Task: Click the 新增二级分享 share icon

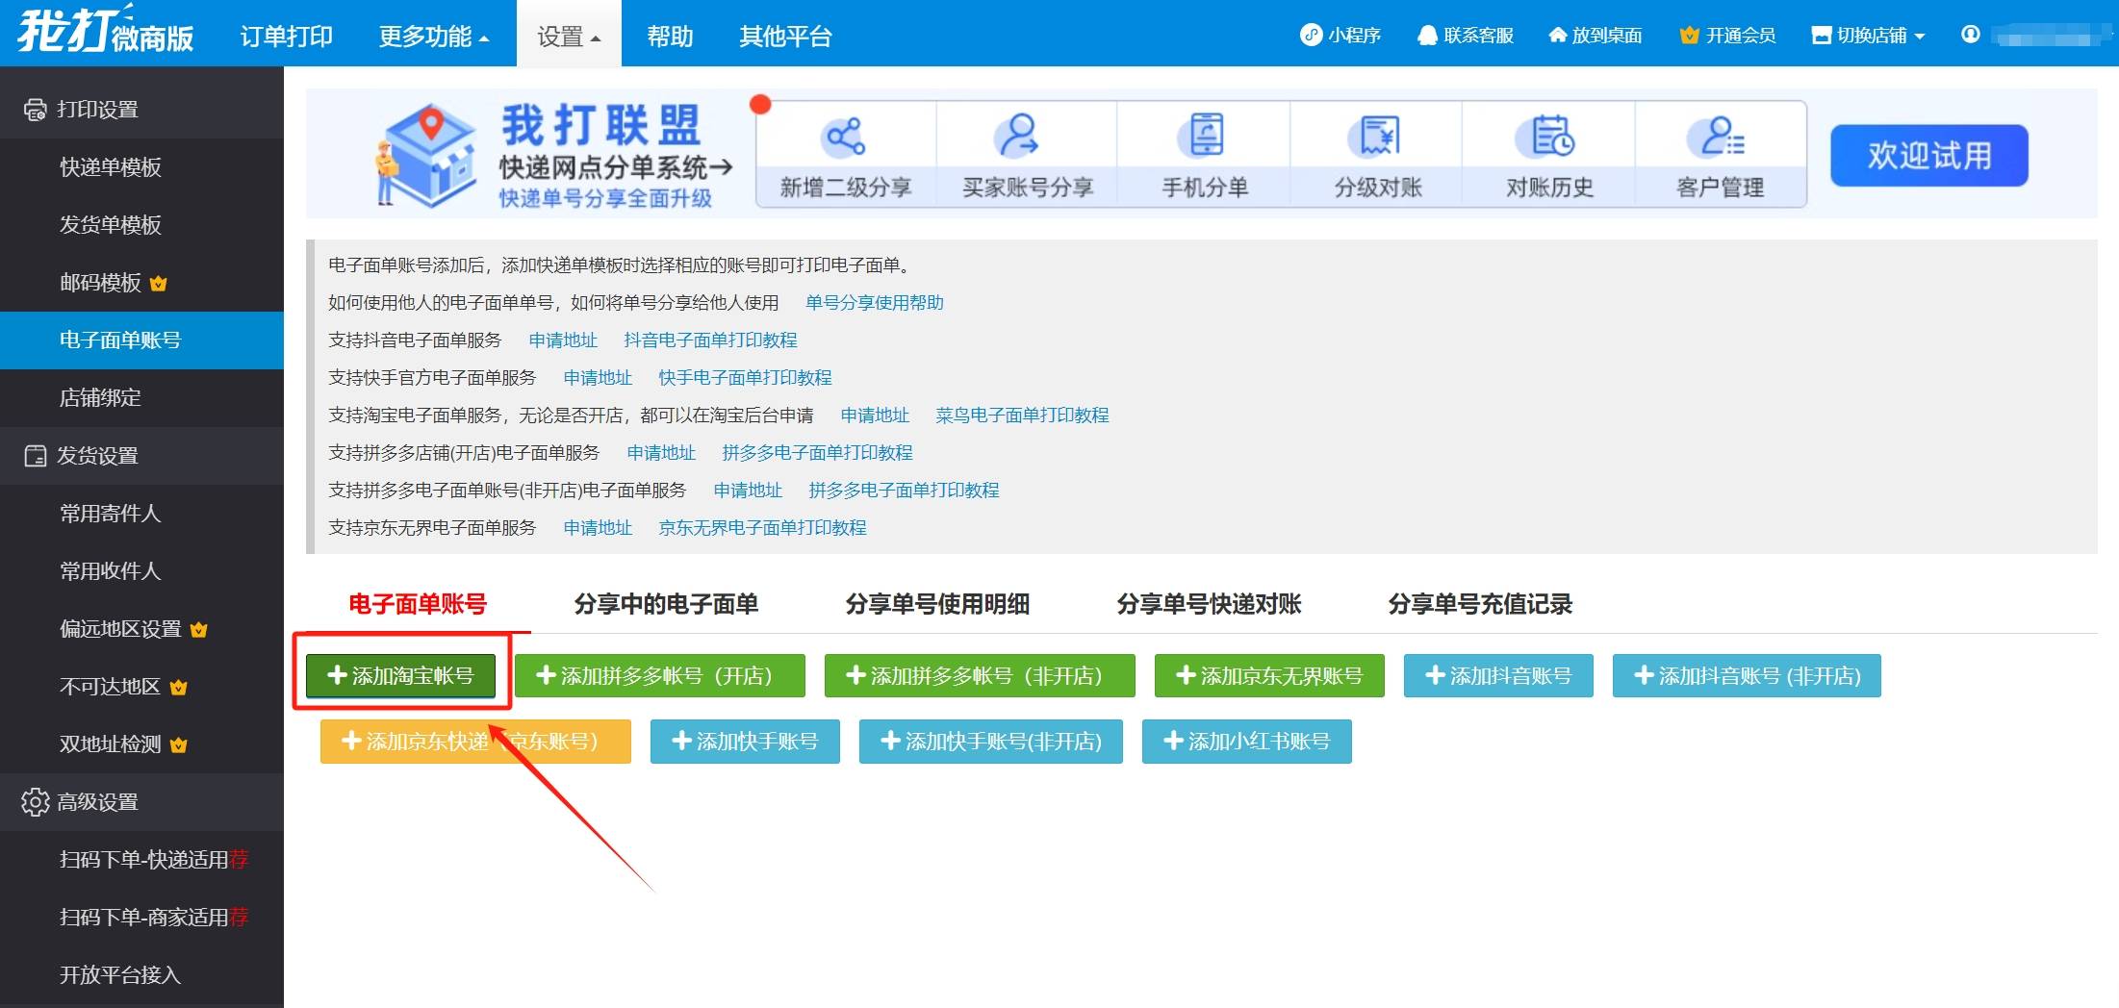Action: (x=845, y=137)
